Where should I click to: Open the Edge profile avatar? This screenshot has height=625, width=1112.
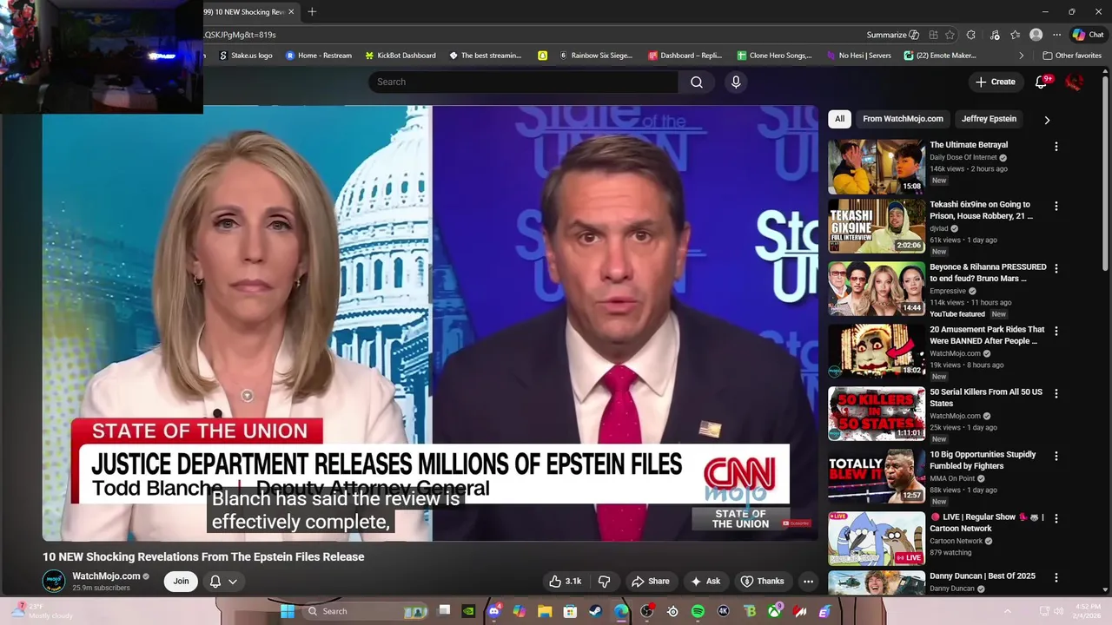pyautogui.click(x=1036, y=35)
